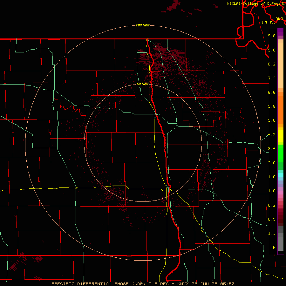
Task: Click the SPECIFIC DIFFERENTIAL PHASE (KDP) title text
Action: (99, 284)
